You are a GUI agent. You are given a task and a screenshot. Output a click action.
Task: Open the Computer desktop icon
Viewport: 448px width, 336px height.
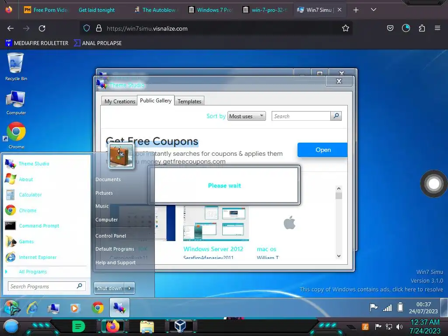[x=16, y=102]
